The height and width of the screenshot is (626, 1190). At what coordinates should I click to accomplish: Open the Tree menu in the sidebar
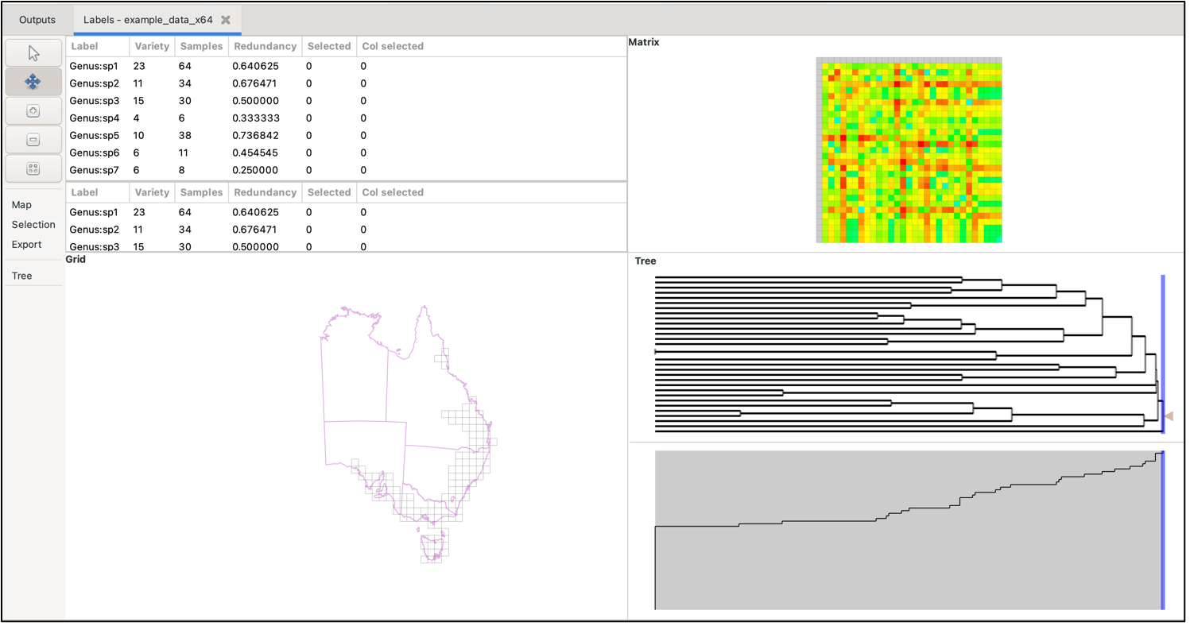click(22, 276)
